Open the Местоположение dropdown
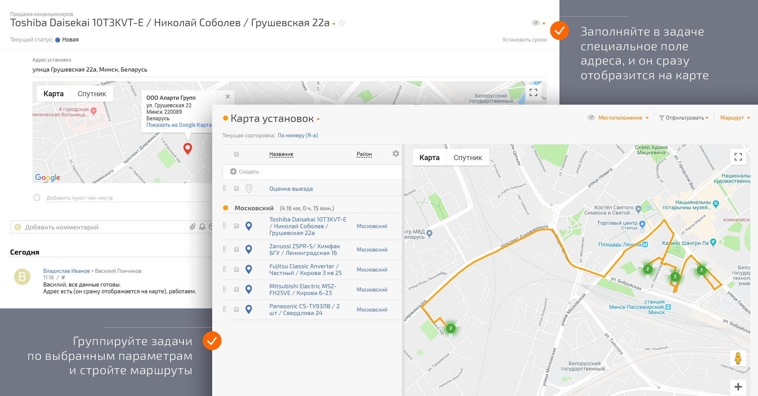The height and width of the screenshot is (396, 758). (x=623, y=118)
